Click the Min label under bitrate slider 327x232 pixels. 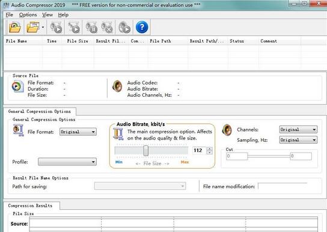coord(119,162)
